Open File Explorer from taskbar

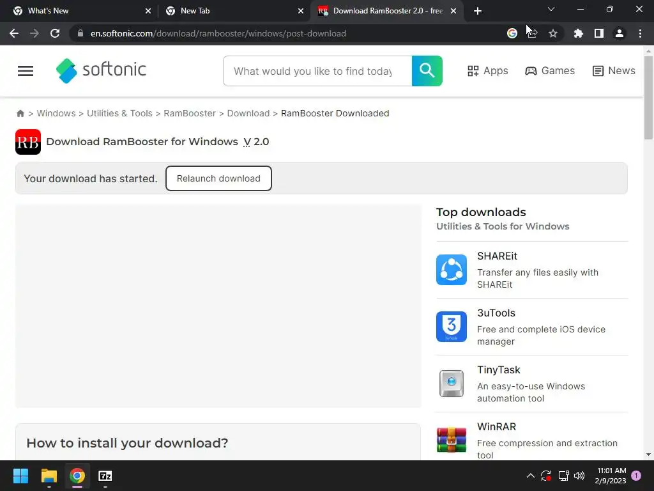coord(49,476)
